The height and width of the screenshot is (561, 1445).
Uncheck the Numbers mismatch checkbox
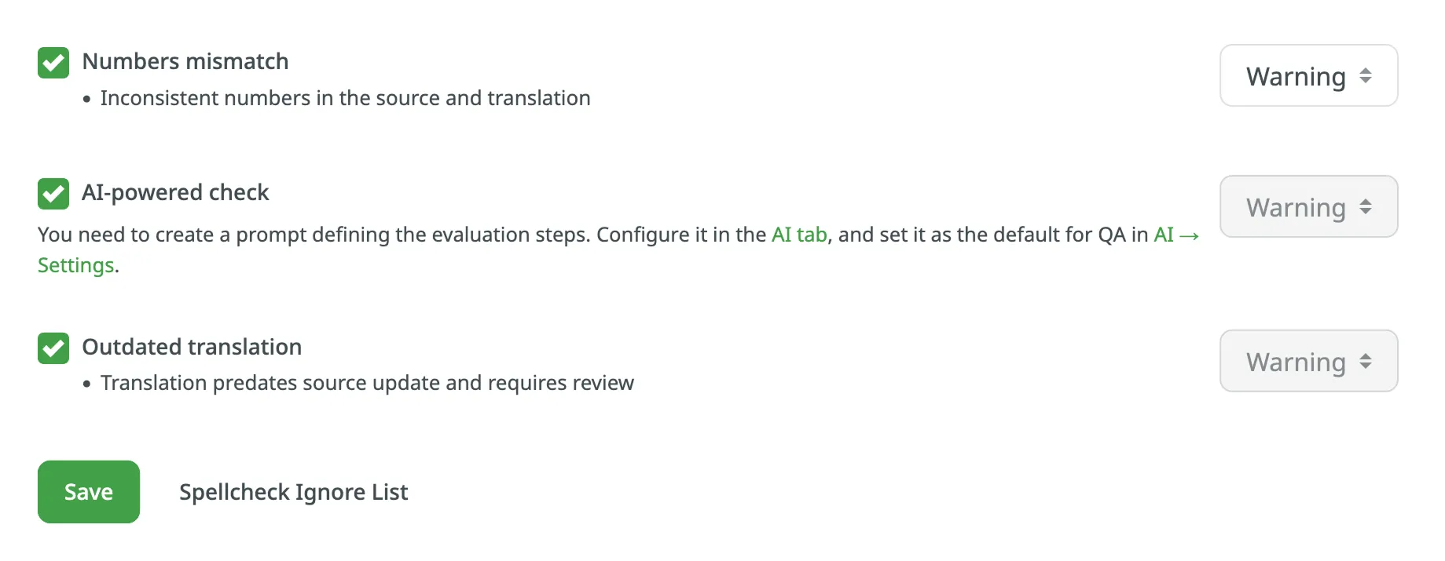(53, 63)
